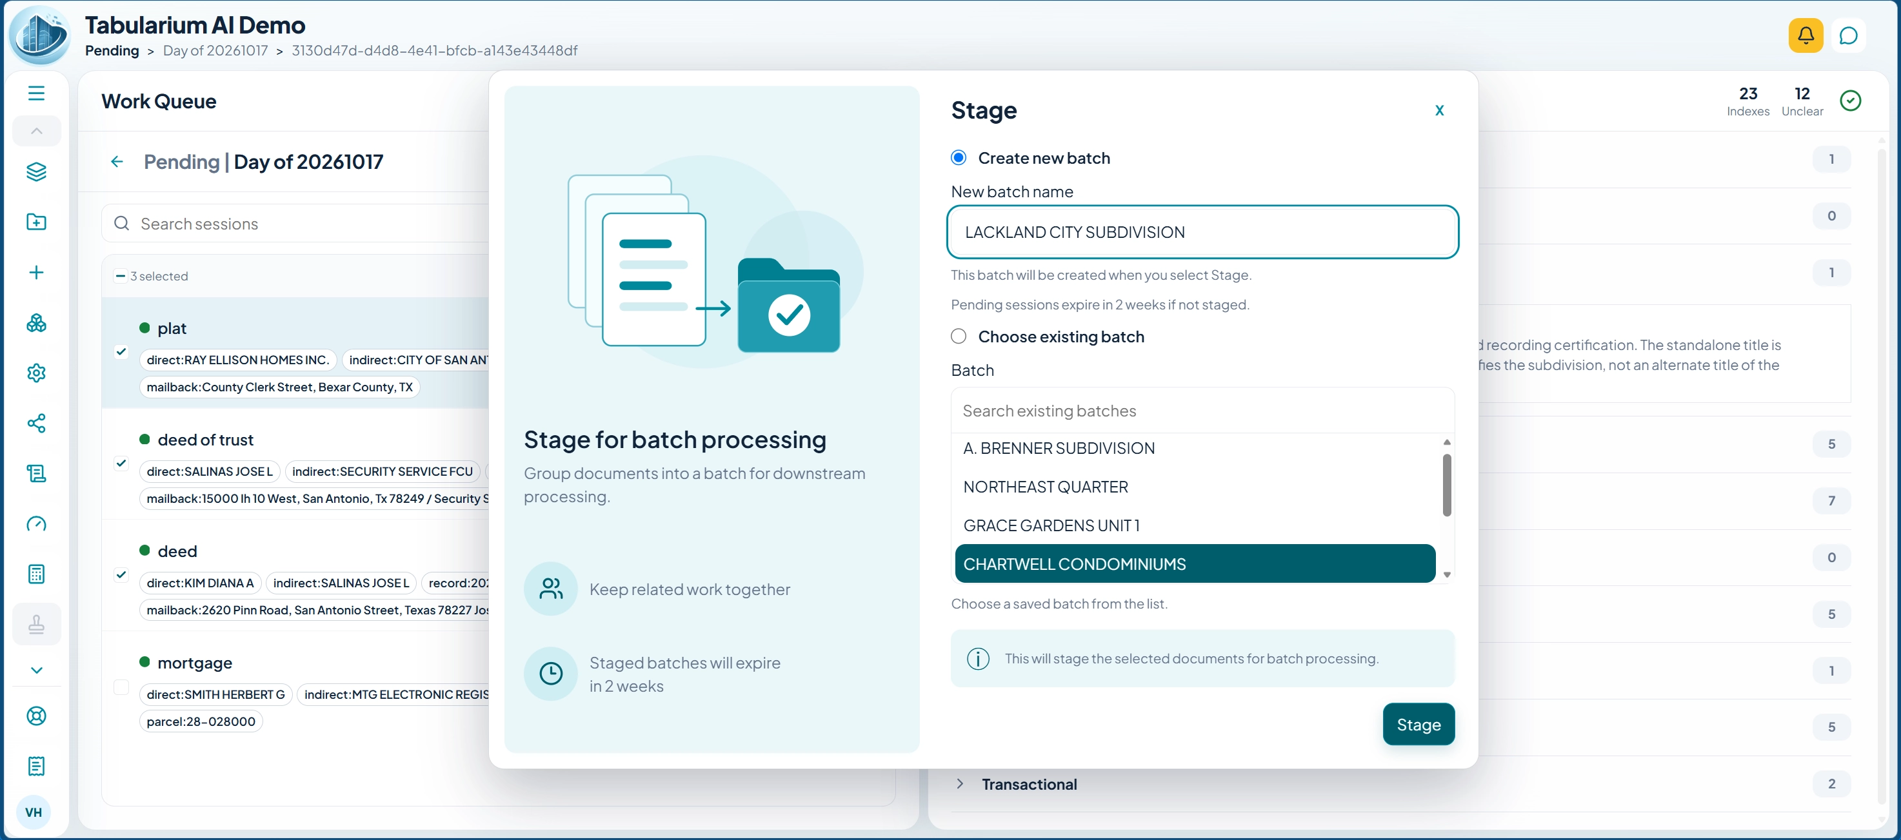Open the chat bubble icon
Viewport: 1901px width, 840px height.
pos(1848,35)
